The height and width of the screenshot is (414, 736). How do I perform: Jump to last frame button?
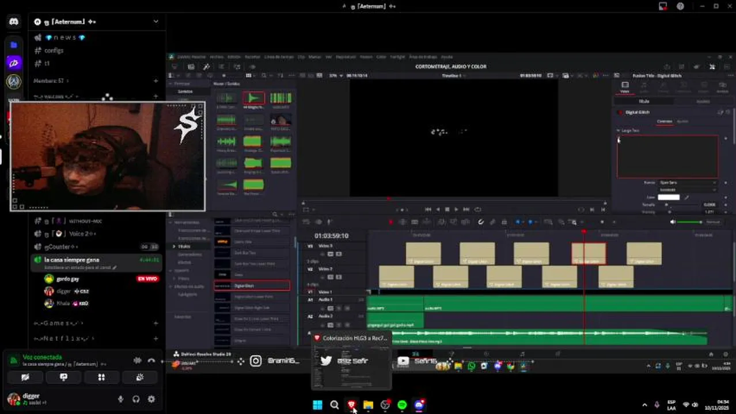466,209
